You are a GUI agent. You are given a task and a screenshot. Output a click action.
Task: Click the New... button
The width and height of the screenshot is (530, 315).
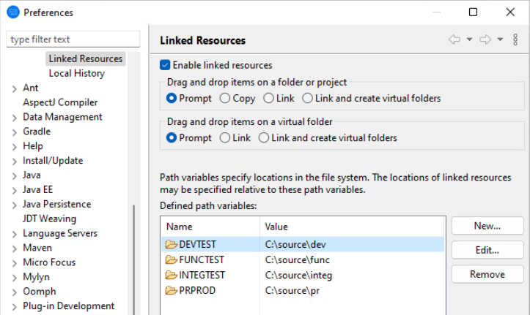[487, 226]
